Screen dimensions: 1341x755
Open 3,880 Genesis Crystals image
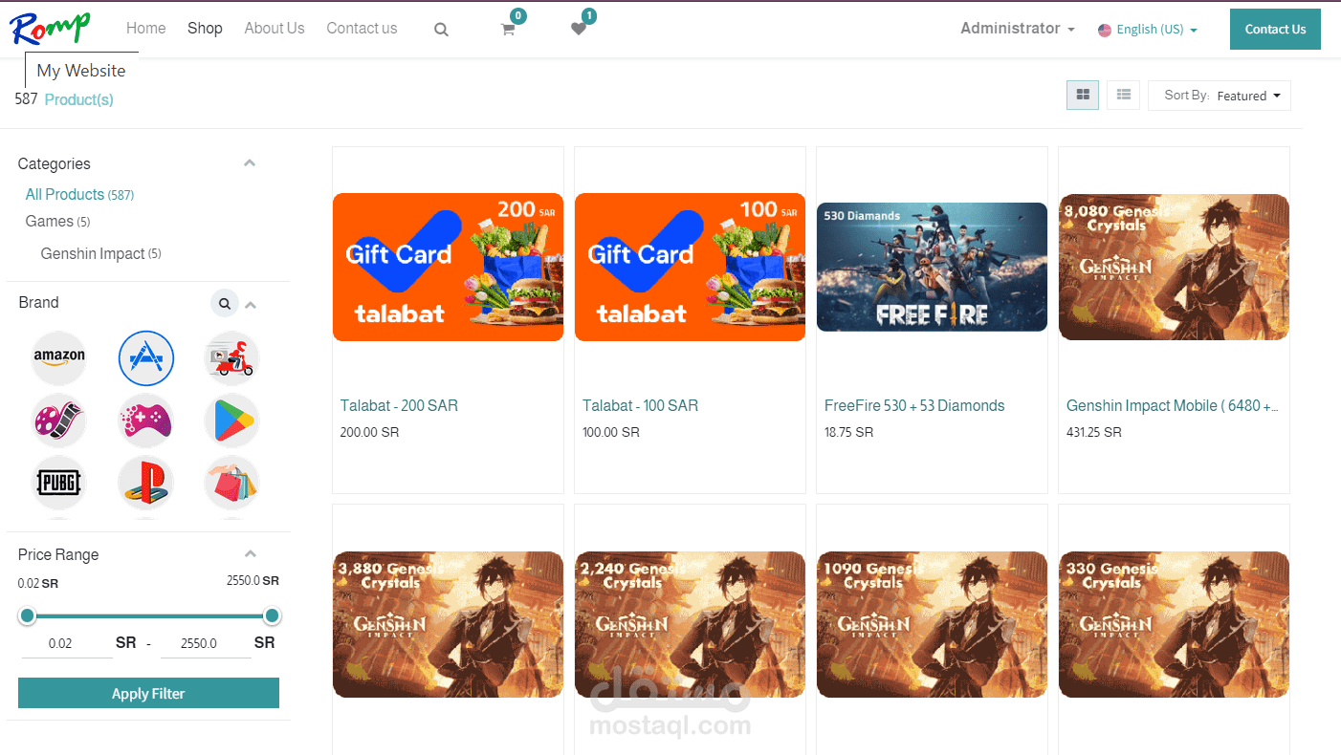coord(448,624)
